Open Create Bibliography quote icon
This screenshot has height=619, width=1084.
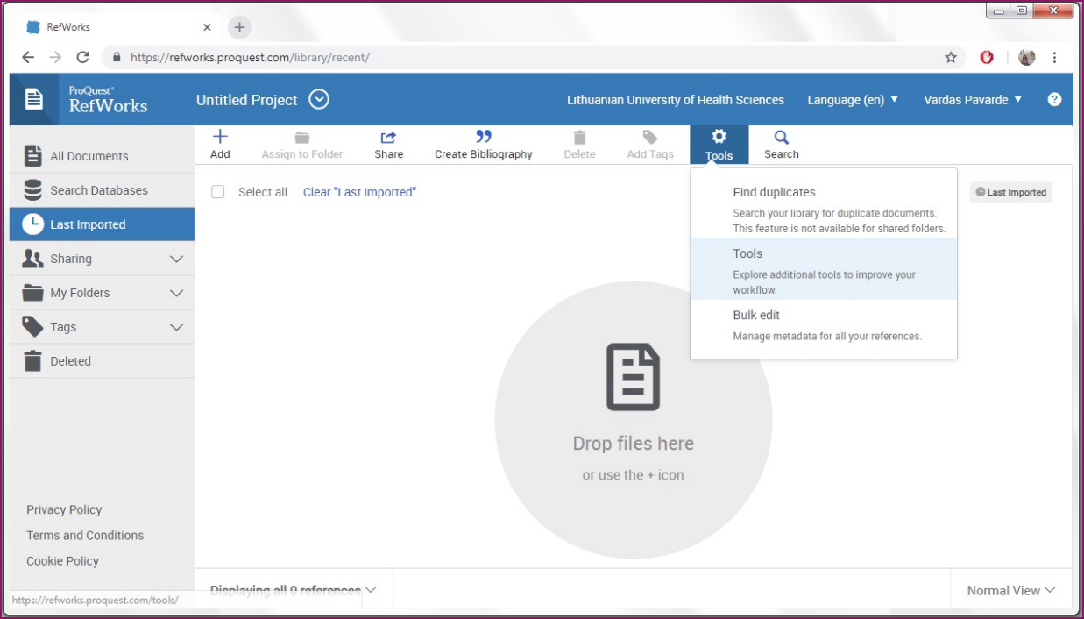(483, 137)
